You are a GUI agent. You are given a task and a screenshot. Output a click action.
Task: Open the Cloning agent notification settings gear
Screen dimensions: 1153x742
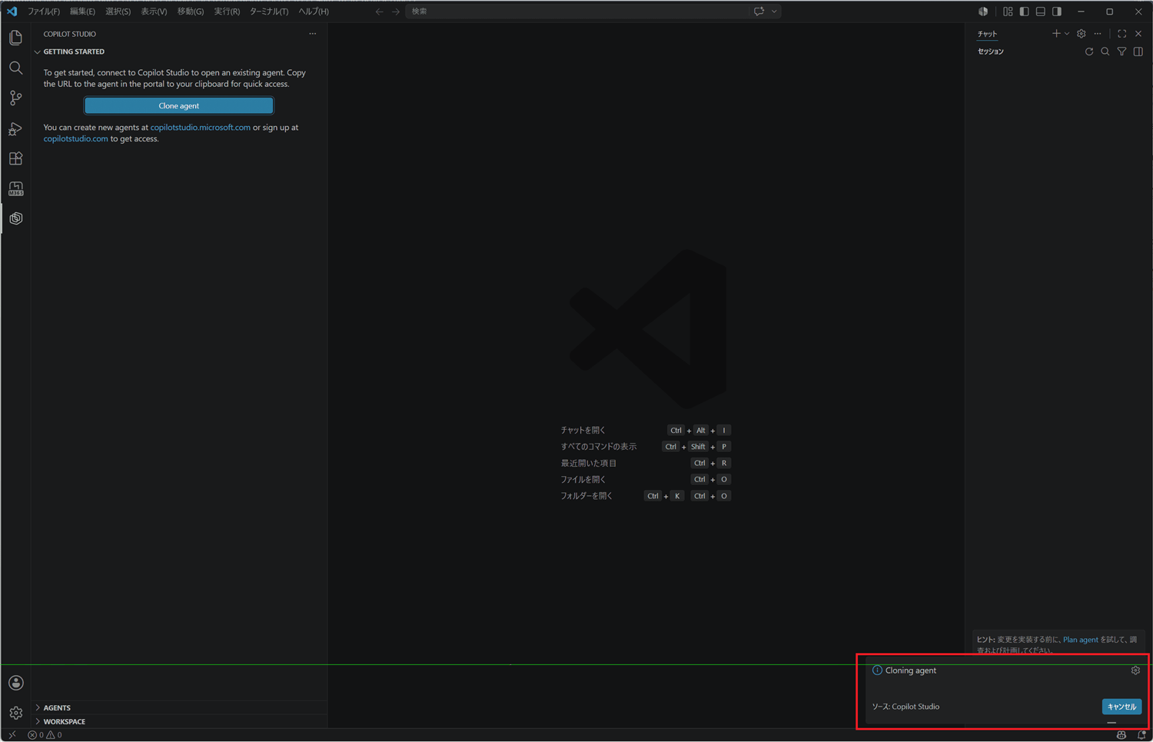point(1135,670)
